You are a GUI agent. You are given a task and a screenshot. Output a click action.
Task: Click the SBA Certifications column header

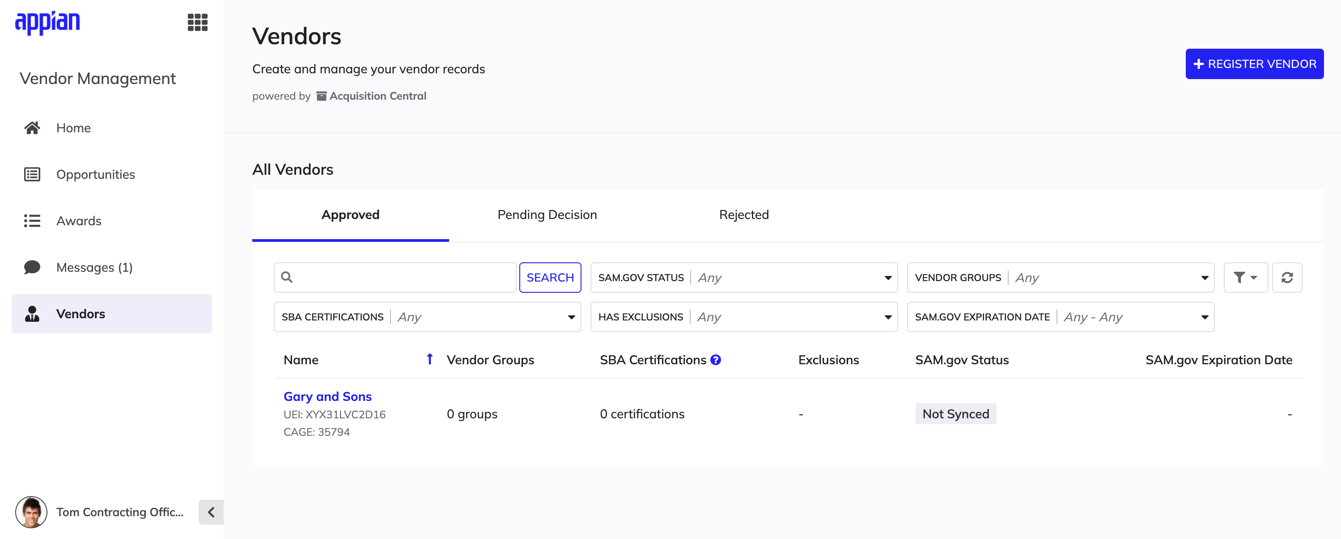click(653, 360)
